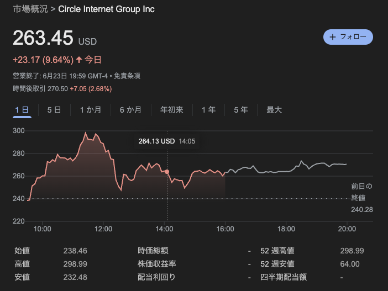Switch to the 1年 chart tab
388x291 pixels.
tap(209, 110)
